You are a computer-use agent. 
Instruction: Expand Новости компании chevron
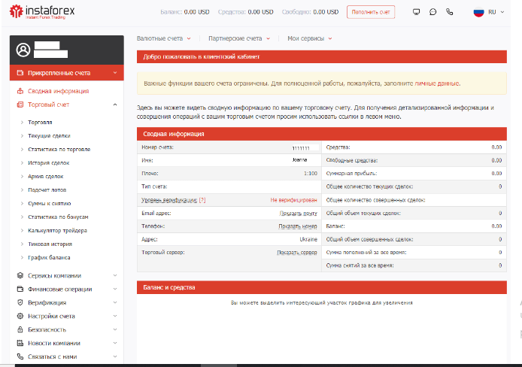(115, 343)
